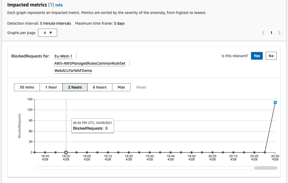Click page number 1 in pagination

[271, 32]
